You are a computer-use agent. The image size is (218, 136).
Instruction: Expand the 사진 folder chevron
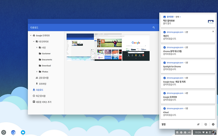pos(37,48)
